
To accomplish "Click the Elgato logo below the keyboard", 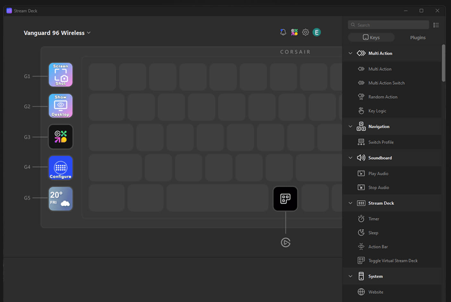I will (x=285, y=243).
